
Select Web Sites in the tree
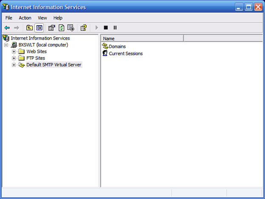point(37,51)
